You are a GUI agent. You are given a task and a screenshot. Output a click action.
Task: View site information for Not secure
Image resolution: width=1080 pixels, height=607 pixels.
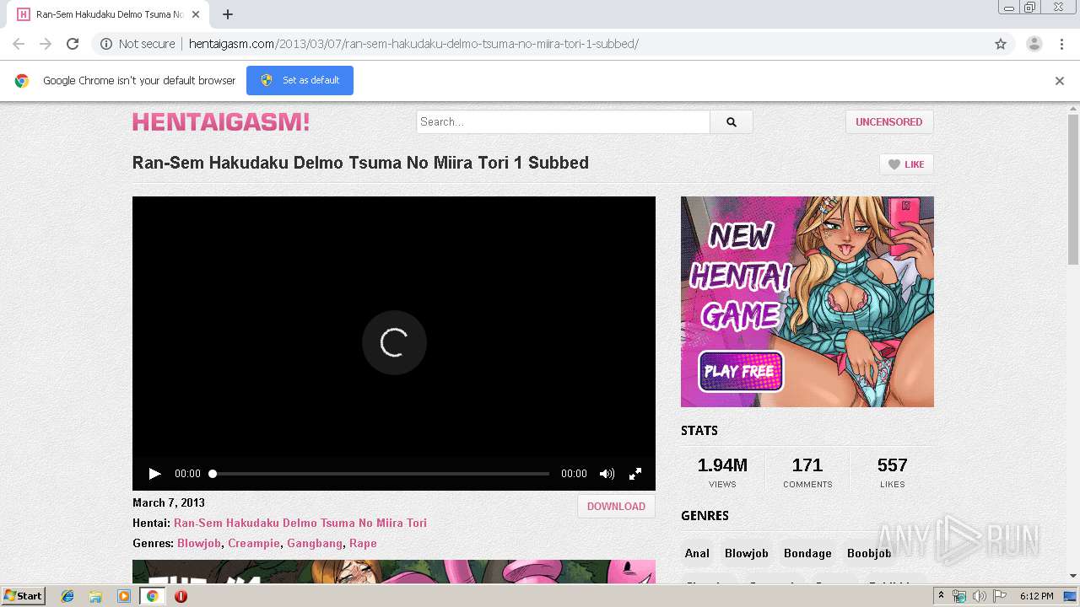(x=138, y=44)
